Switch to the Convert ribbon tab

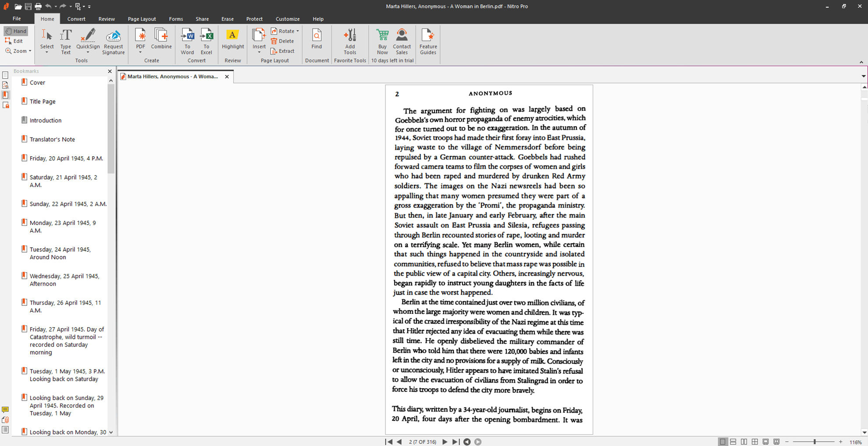pyautogui.click(x=76, y=19)
